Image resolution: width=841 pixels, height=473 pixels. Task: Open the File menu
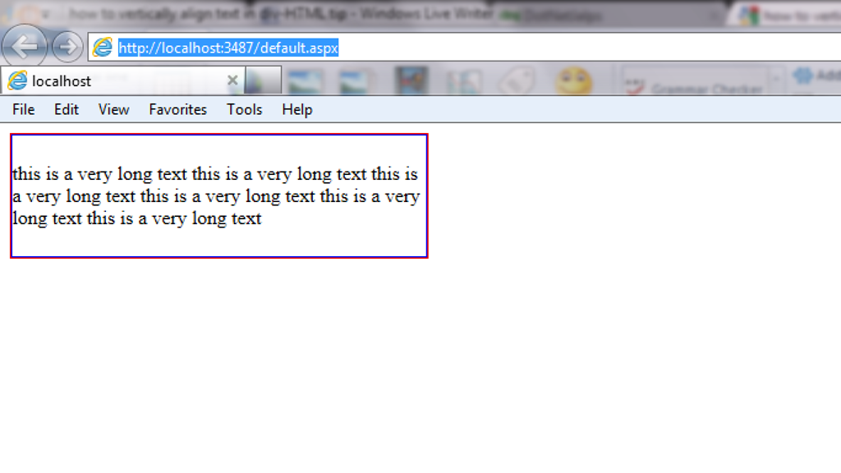click(24, 109)
